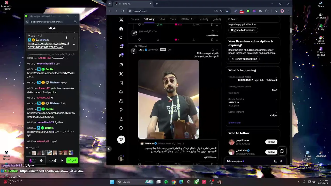Image resolution: width=331 pixels, height=186 pixels.
Task: Click the X Search field
Action: 253,19
